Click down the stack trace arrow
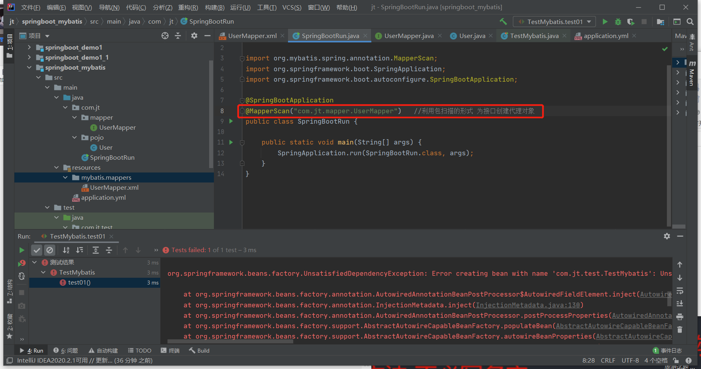Viewport: 701px width, 369px height. pyautogui.click(x=680, y=278)
